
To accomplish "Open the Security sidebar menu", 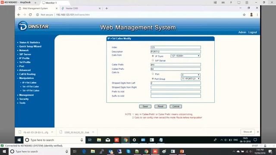I will [x=24, y=99].
